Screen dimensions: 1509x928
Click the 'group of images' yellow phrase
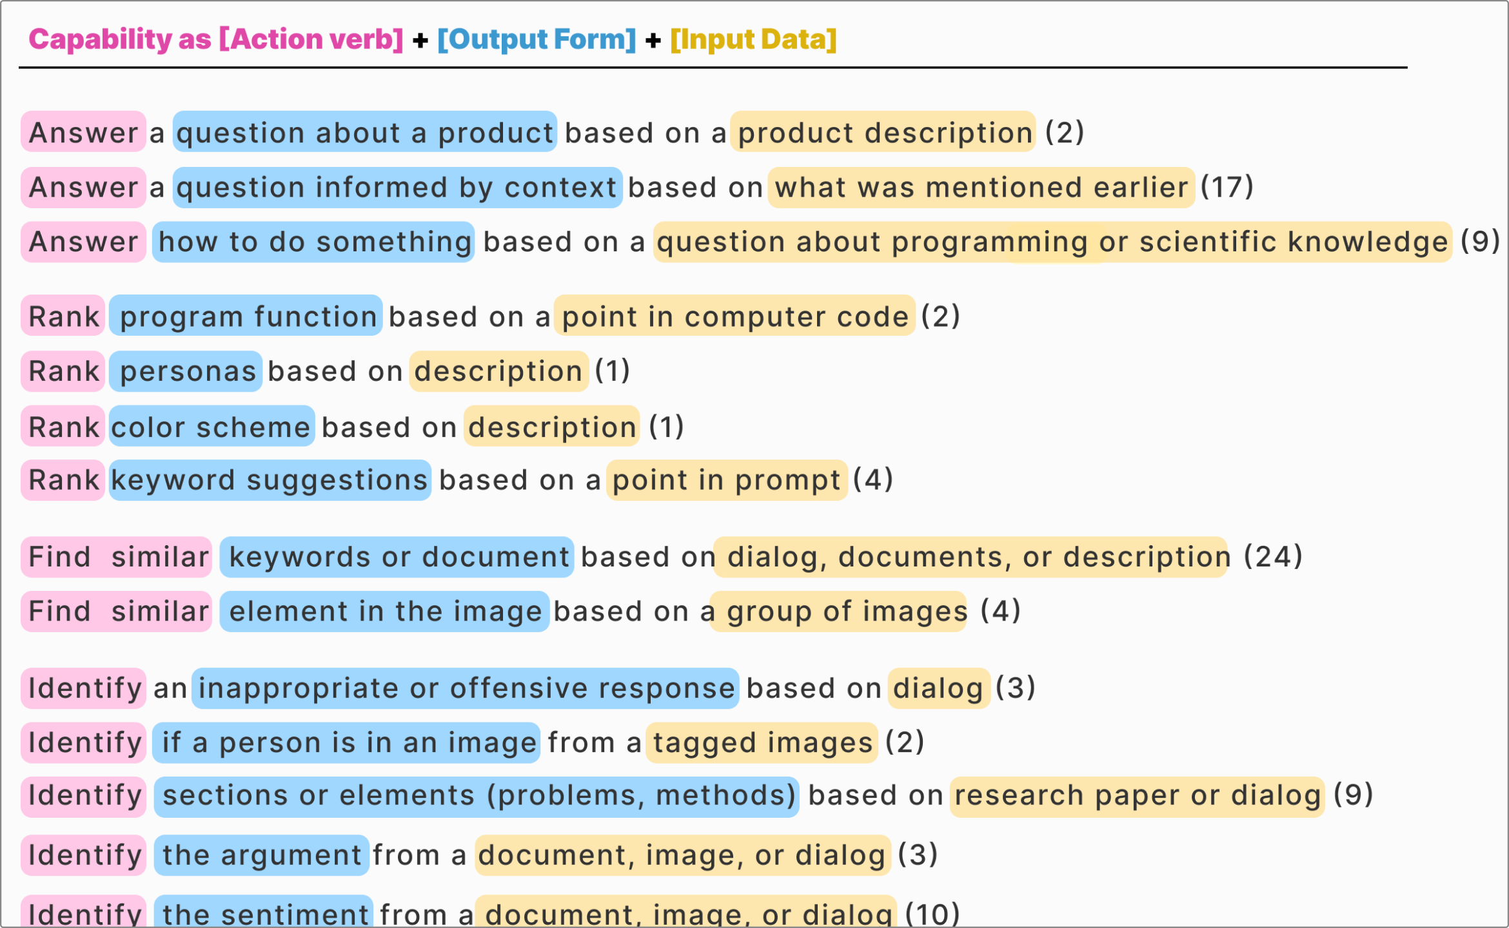(x=838, y=612)
